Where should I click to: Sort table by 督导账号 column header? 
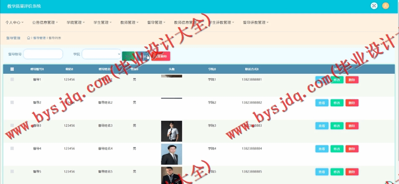click(37, 69)
